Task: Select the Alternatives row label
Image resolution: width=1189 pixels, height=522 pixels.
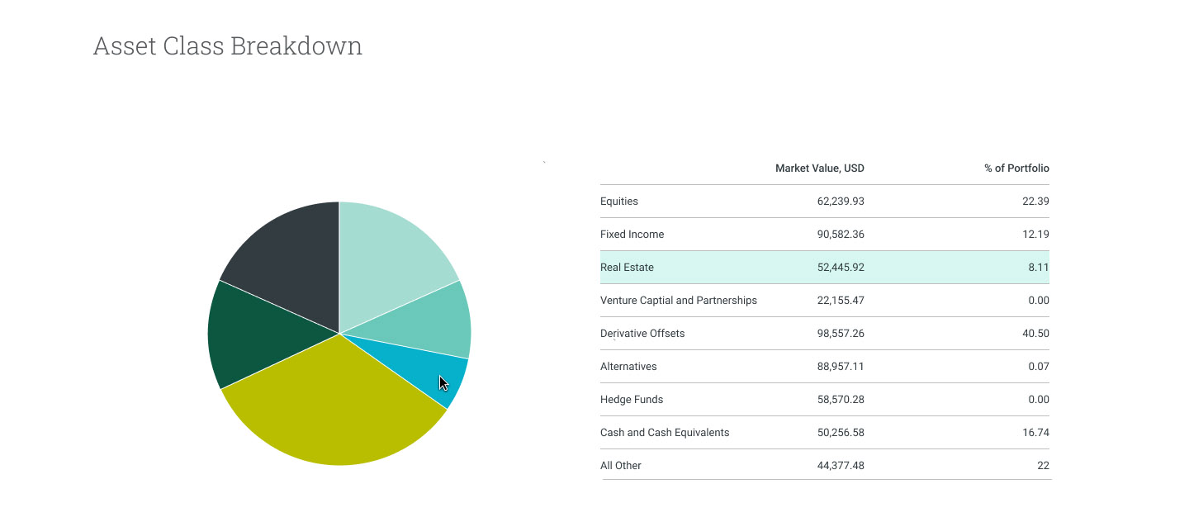Action: [628, 367]
